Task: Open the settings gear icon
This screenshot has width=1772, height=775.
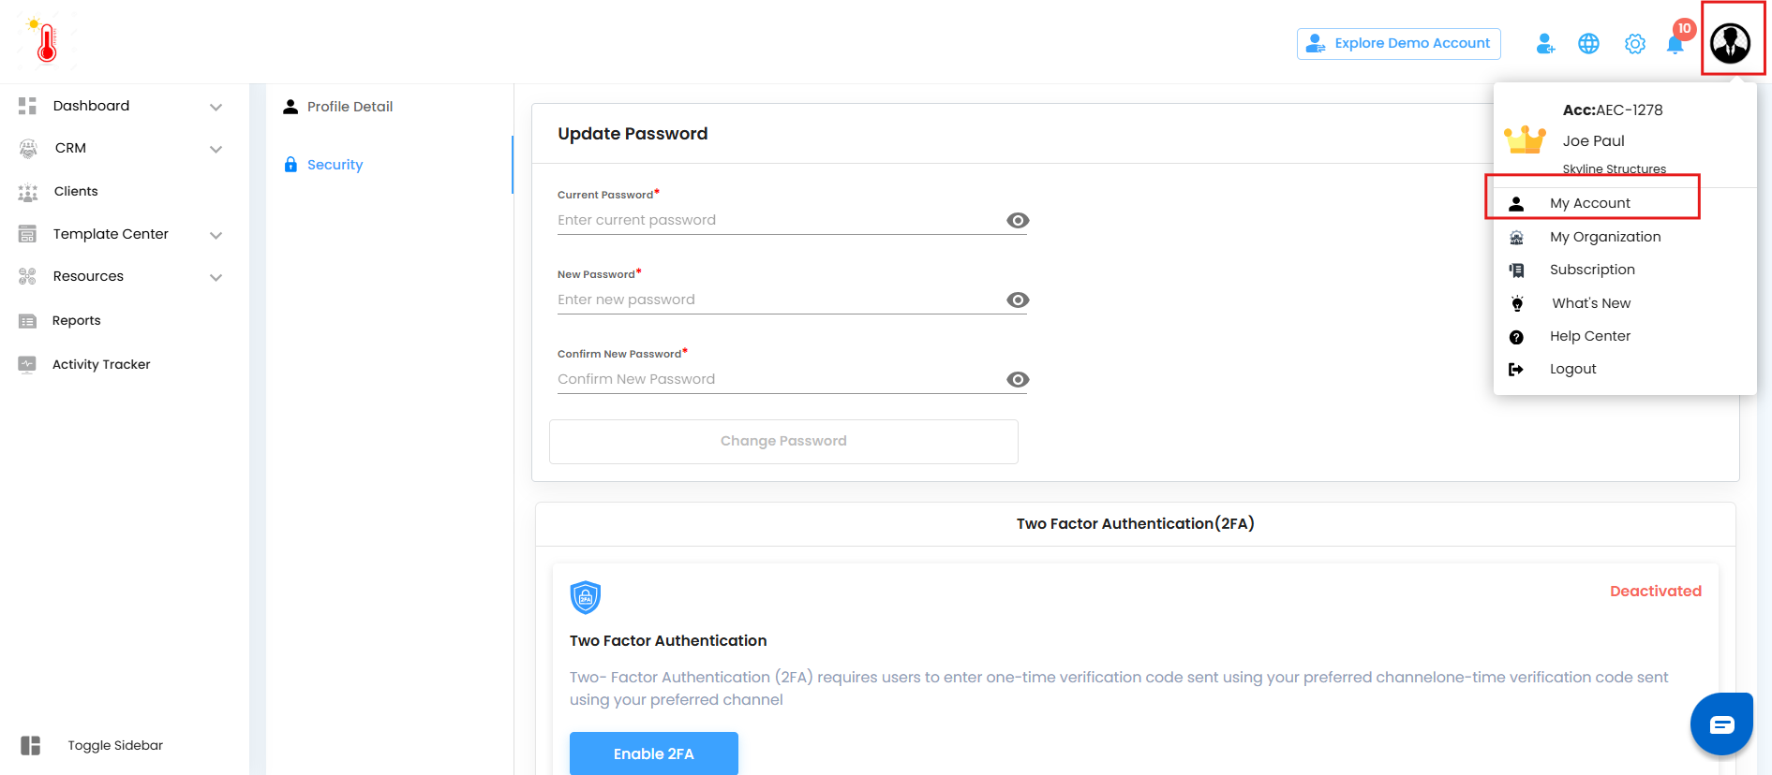Action: click(x=1634, y=44)
